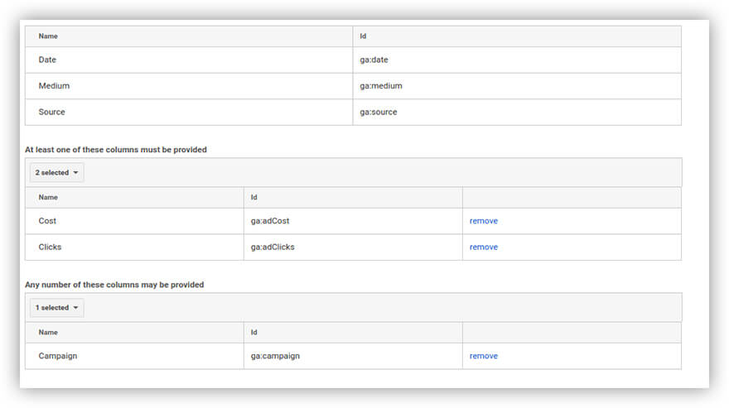Click the Id header above ga:date

(x=363, y=36)
